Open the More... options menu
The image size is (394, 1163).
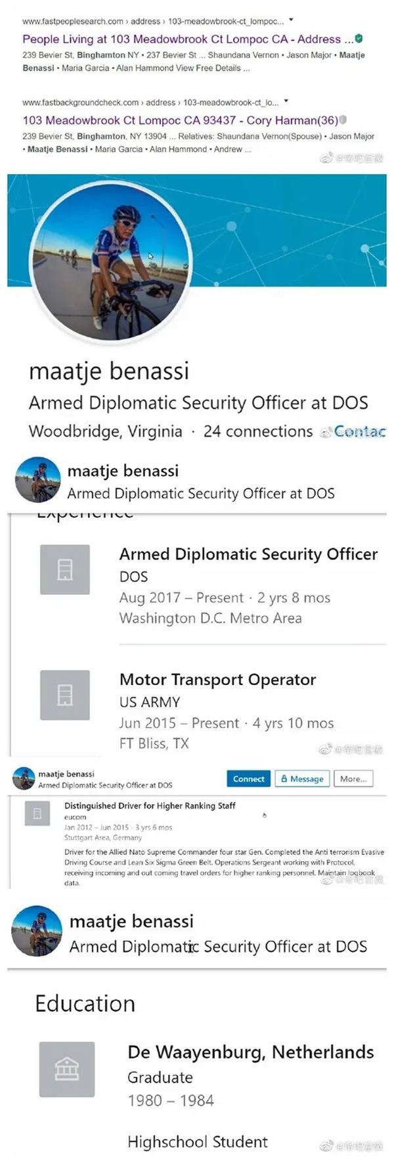tap(353, 778)
